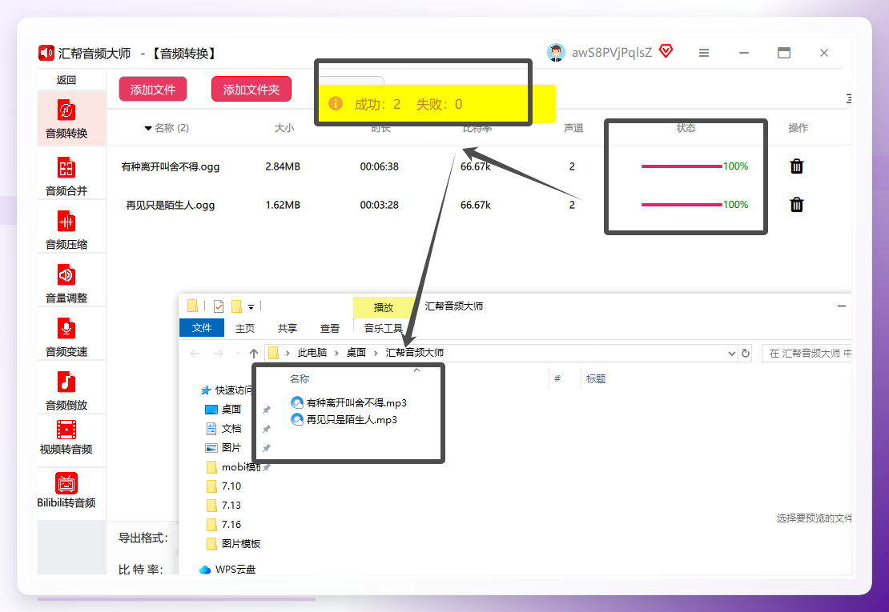Screen dimensions: 889x612
Task: Open 桌面 in Explorer navigation pane
Action: coord(223,410)
